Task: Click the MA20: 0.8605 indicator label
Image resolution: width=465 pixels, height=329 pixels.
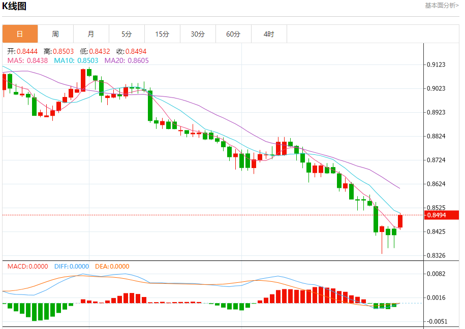Action: 127,60
